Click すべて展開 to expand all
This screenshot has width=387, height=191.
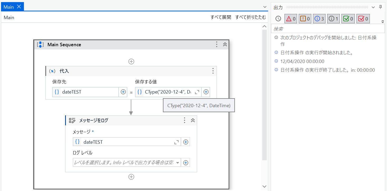pos(221,17)
